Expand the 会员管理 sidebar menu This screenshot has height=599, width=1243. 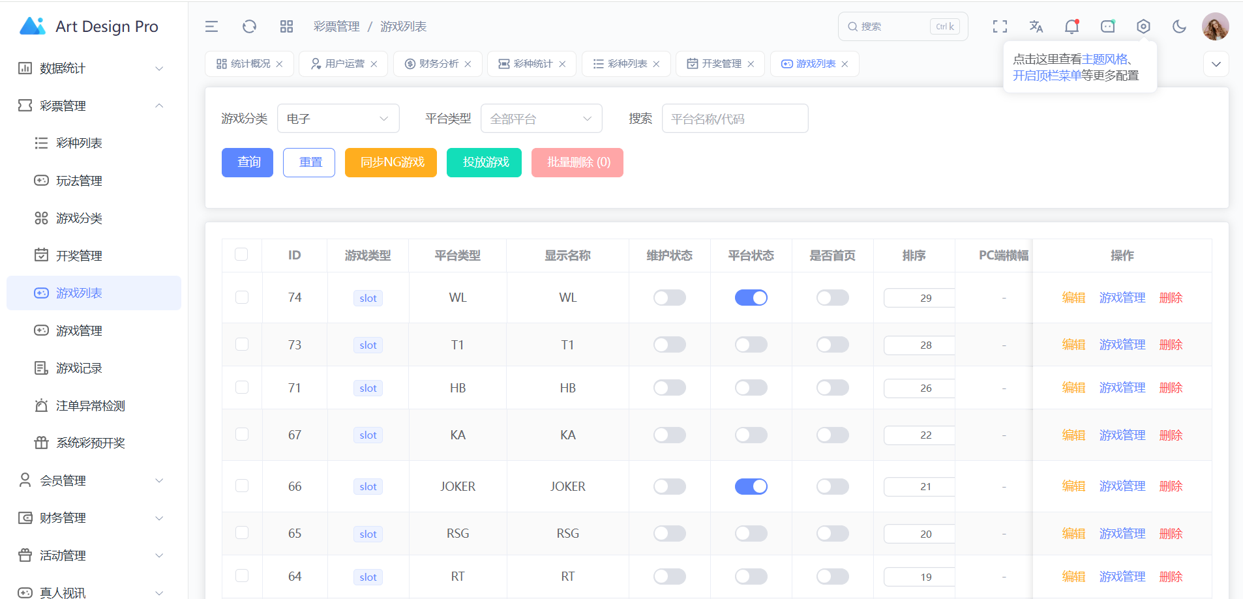point(91,481)
